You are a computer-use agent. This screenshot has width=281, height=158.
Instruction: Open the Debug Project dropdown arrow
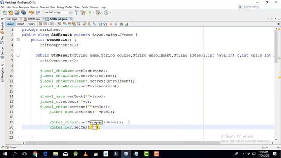pyautogui.click(x=102, y=12)
